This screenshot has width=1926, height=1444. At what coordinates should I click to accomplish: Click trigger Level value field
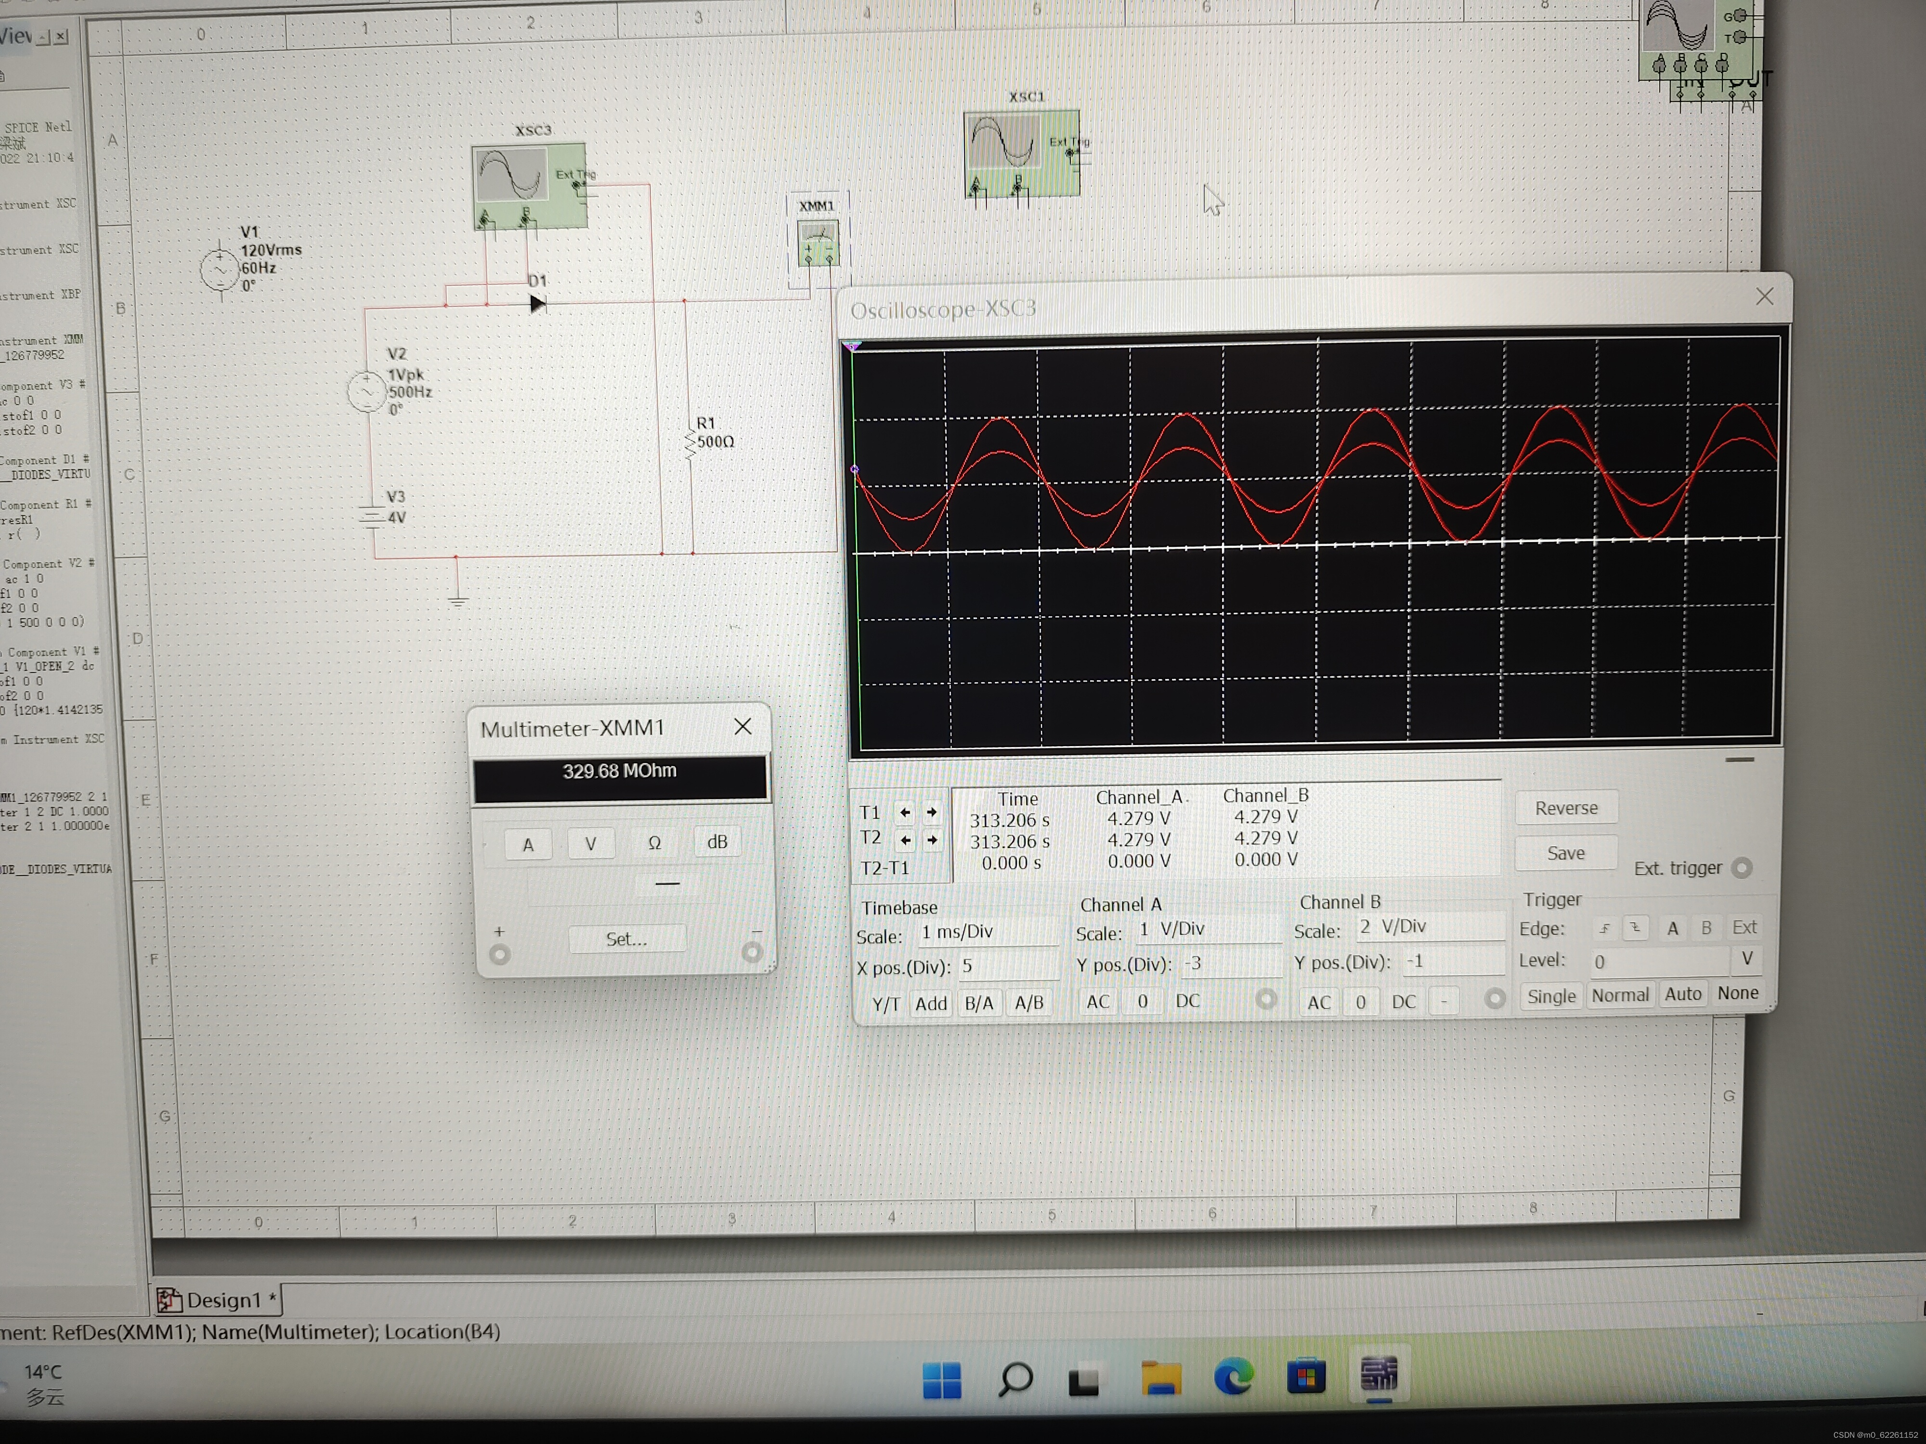[1660, 962]
